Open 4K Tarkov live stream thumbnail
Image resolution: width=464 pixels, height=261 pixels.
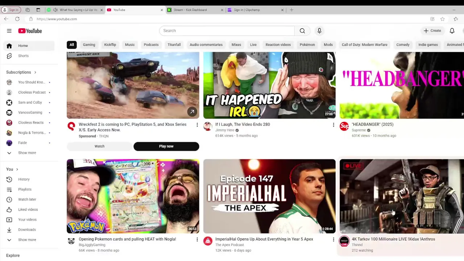point(402,196)
